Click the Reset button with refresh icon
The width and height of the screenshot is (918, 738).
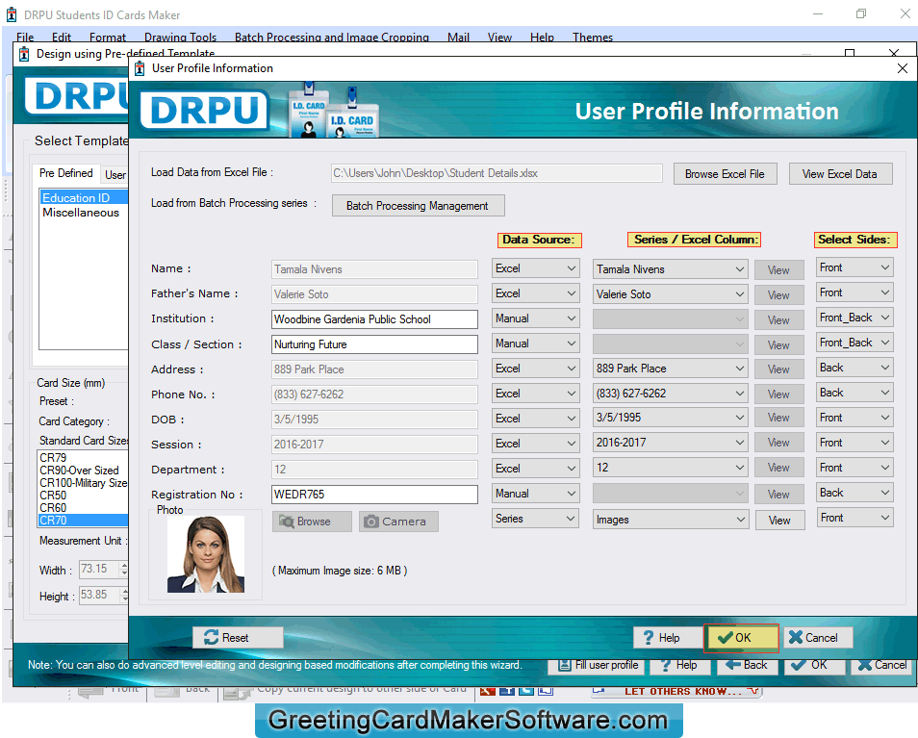click(238, 637)
